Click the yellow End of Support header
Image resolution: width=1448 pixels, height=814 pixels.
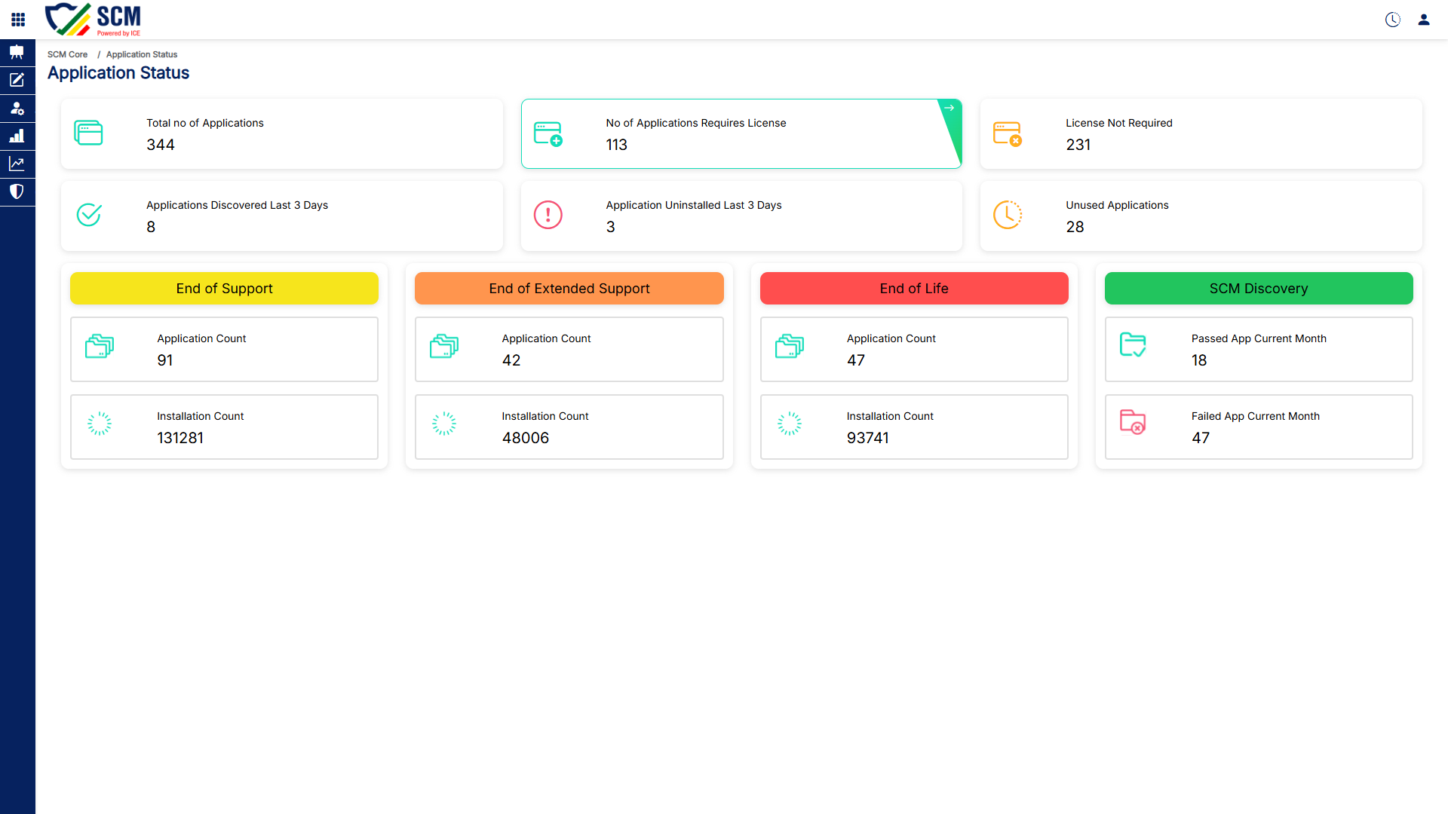tap(224, 289)
